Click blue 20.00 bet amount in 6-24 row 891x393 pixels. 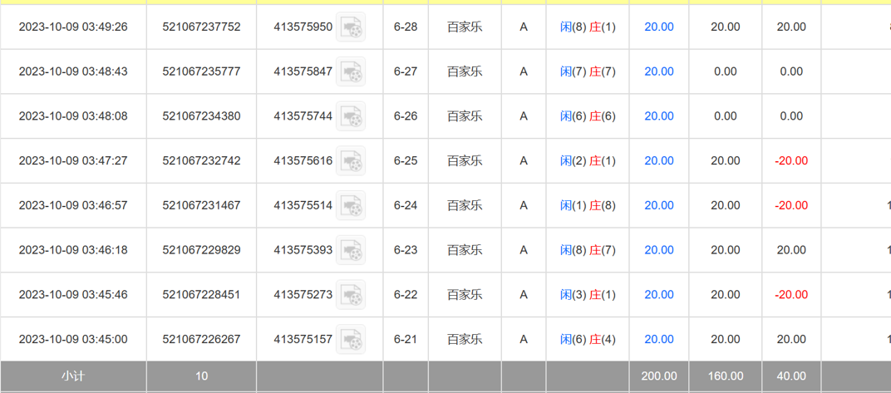click(x=659, y=205)
